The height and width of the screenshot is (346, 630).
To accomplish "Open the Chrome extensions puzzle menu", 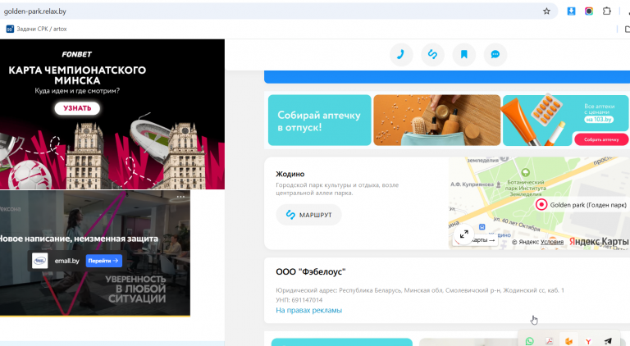I will tap(607, 11).
